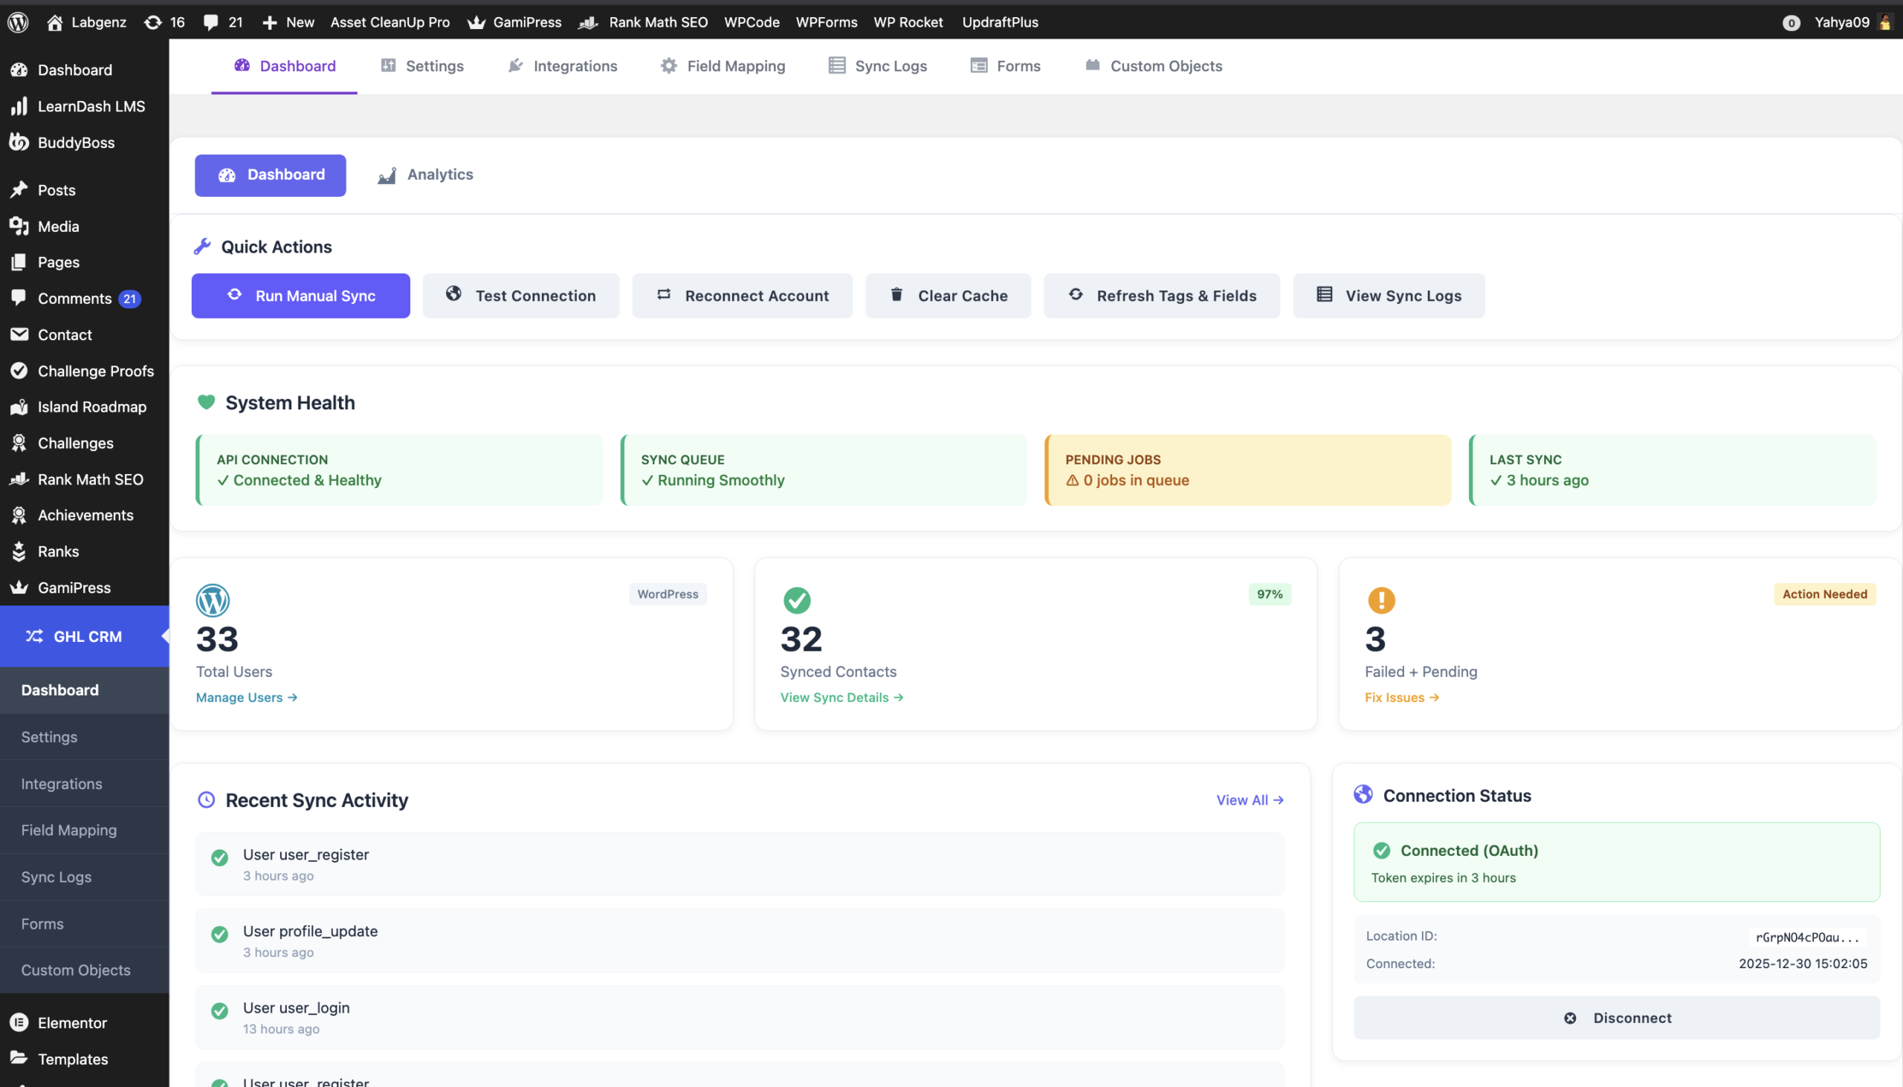Open Media from the sidebar icon
Image resolution: width=1903 pixels, height=1087 pixels.
coord(19,226)
